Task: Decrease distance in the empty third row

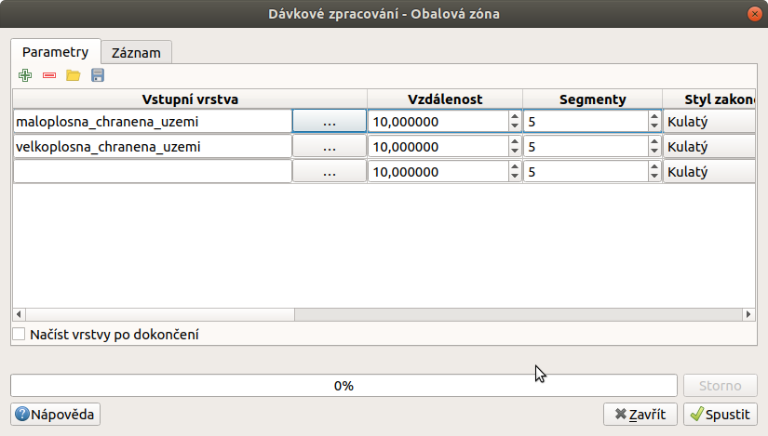Action: click(x=514, y=177)
